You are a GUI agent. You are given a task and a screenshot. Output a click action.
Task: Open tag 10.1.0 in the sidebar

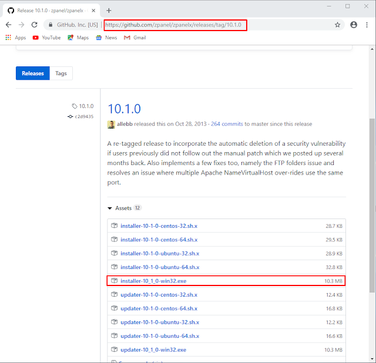83,106
